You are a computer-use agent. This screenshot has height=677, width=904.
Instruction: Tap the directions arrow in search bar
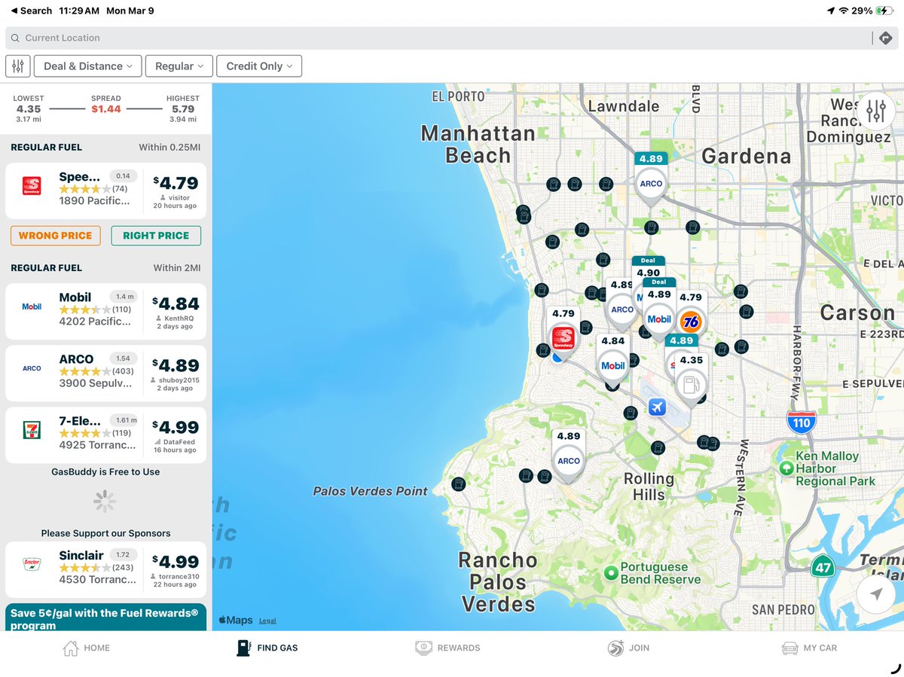coord(885,38)
